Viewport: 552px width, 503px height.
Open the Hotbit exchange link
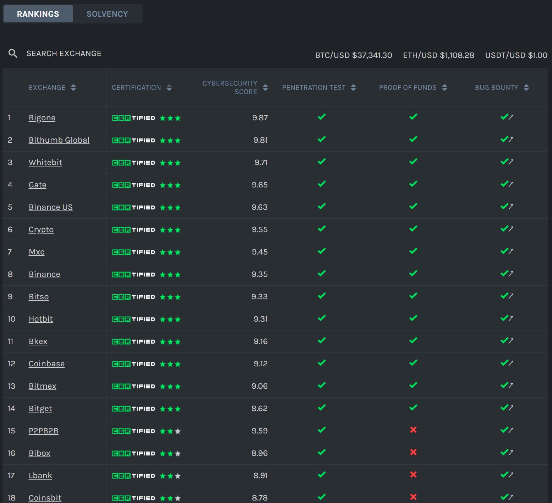point(41,319)
